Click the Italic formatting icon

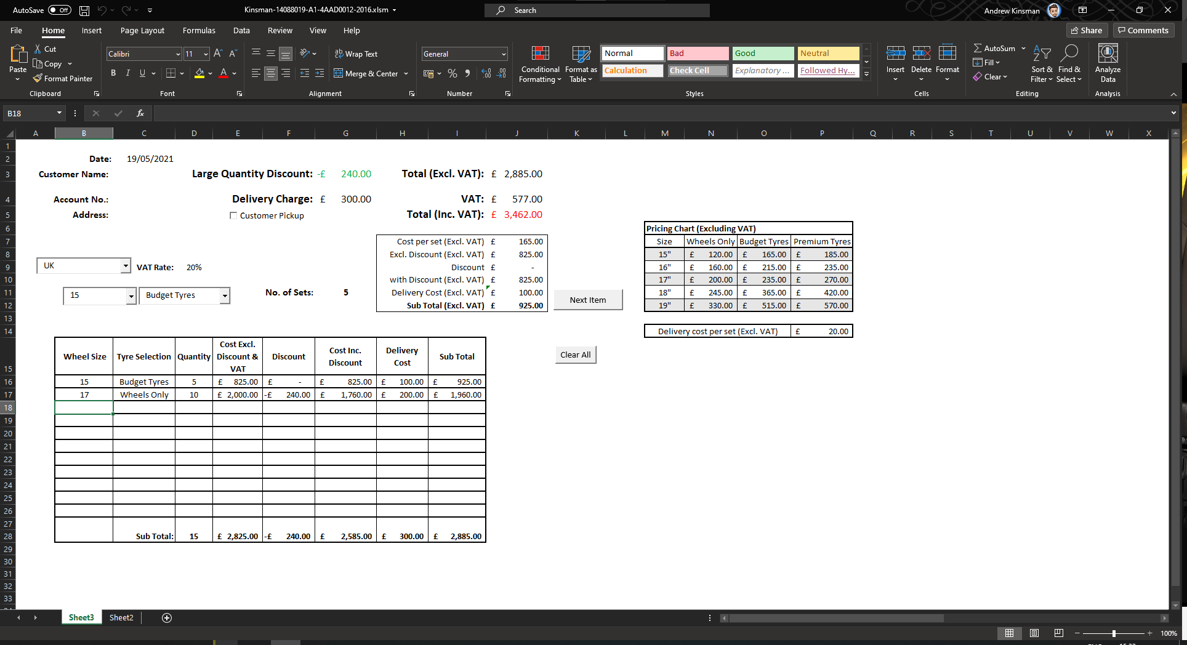point(128,73)
